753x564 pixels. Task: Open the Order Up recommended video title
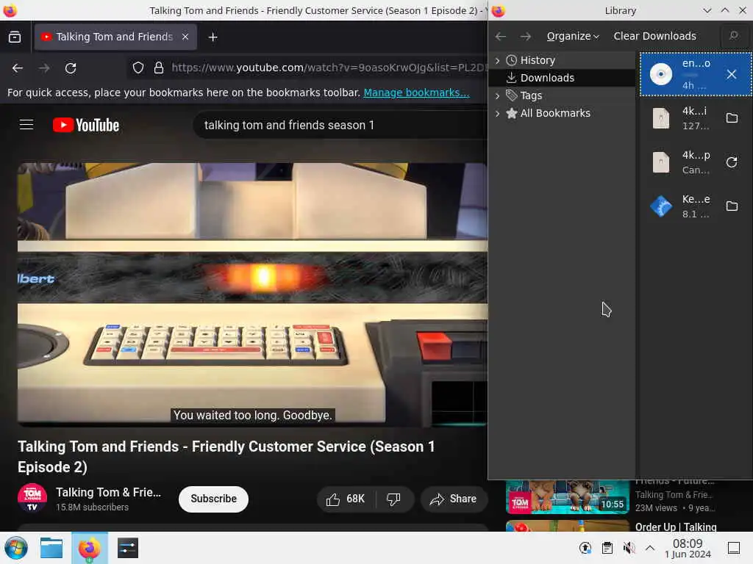pos(676,527)
